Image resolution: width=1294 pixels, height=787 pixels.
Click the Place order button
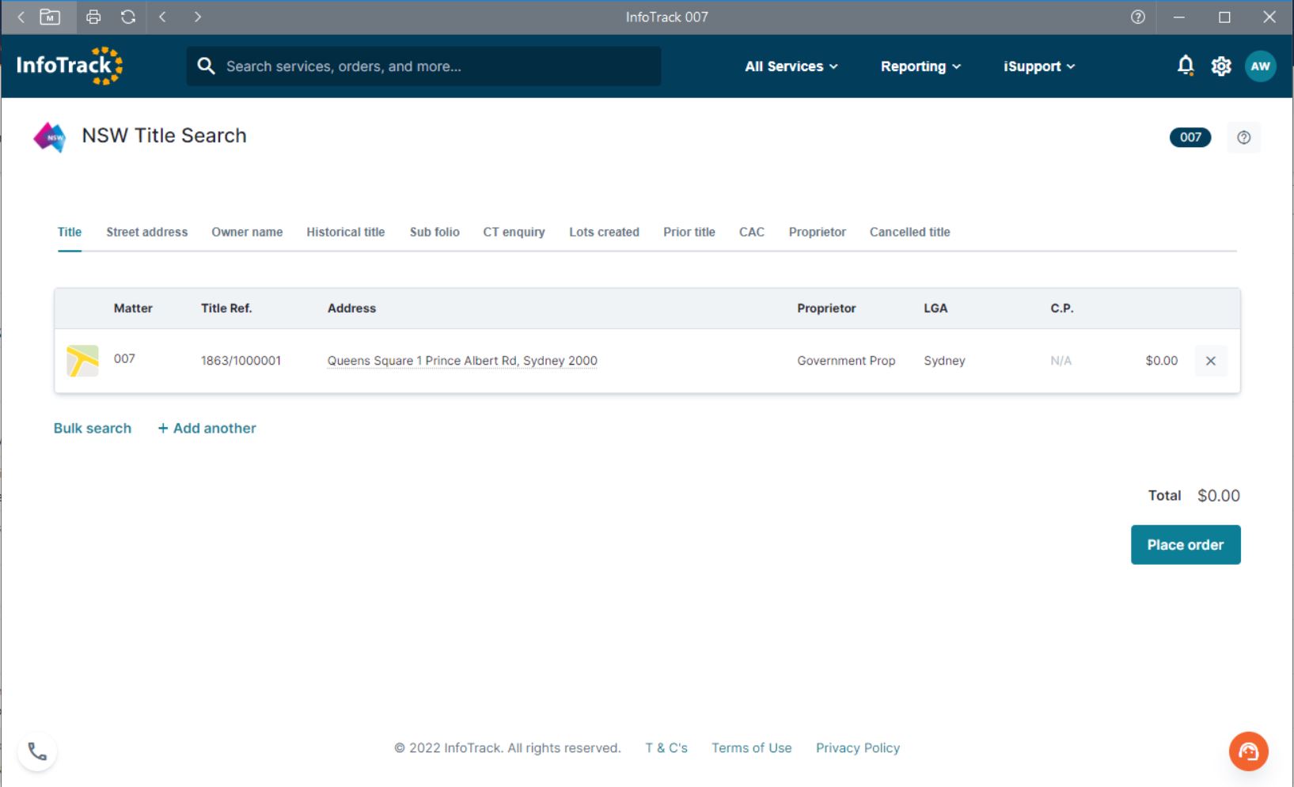pos(1186,545)
